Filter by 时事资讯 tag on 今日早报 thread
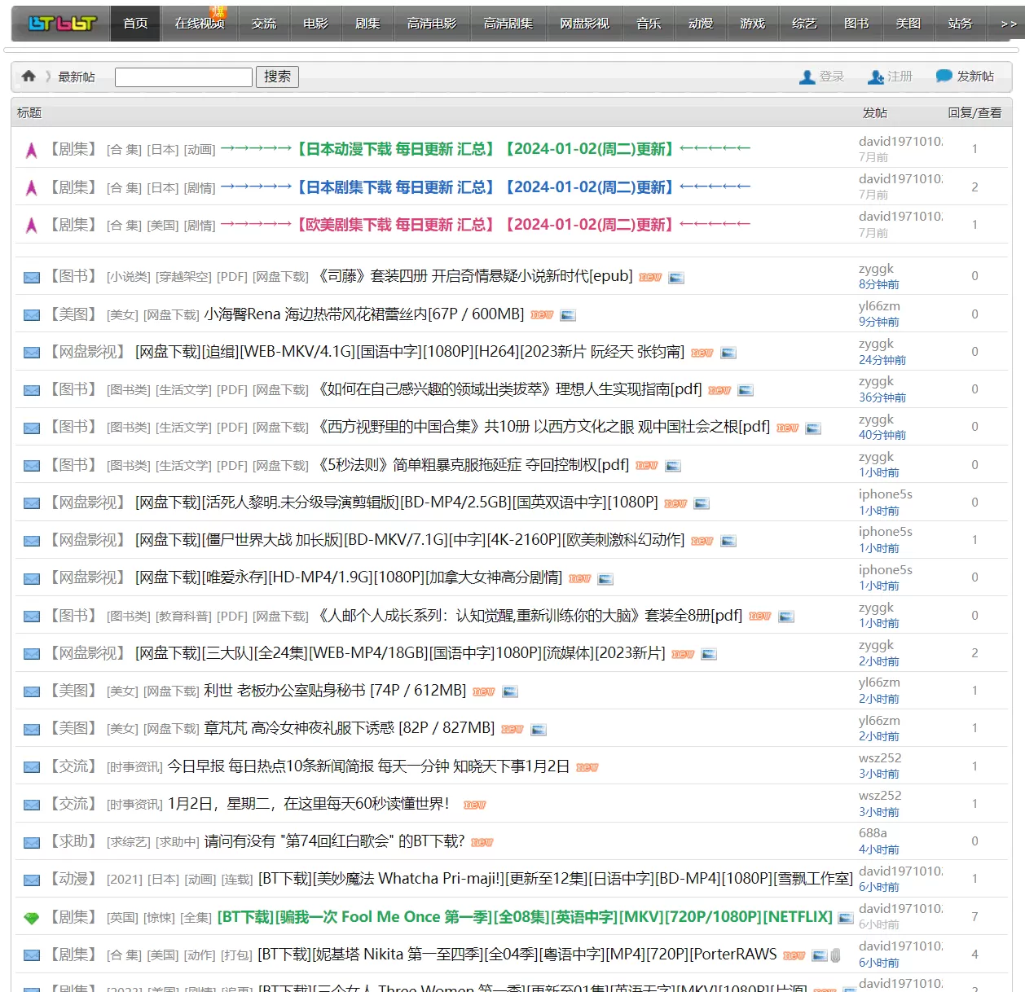The width and height of the screenshot is (1025, 992). tap(134, 766)
